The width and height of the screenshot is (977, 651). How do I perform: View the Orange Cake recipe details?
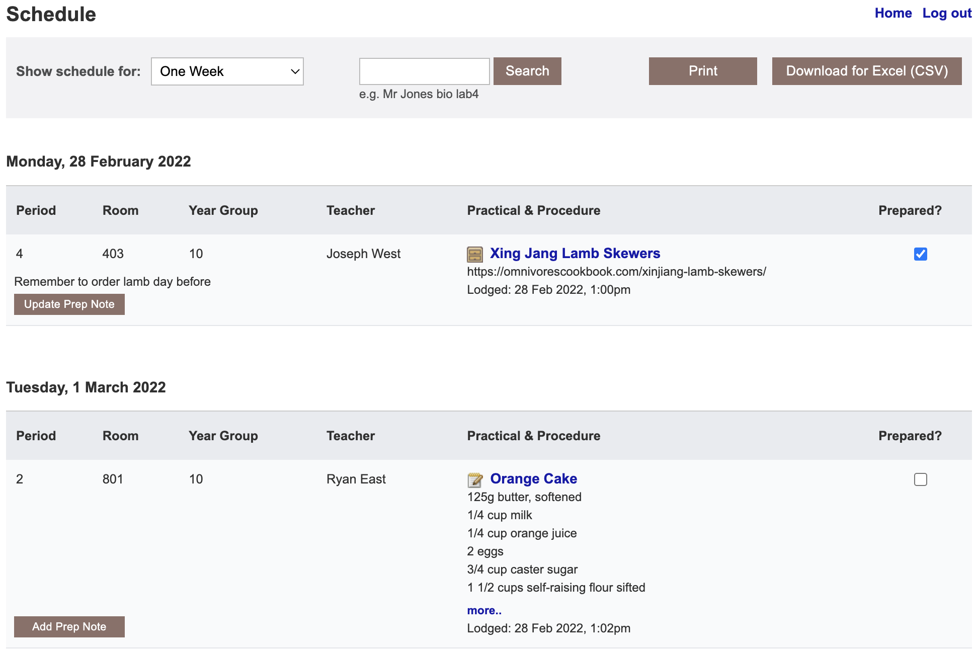tap(534, 479)
